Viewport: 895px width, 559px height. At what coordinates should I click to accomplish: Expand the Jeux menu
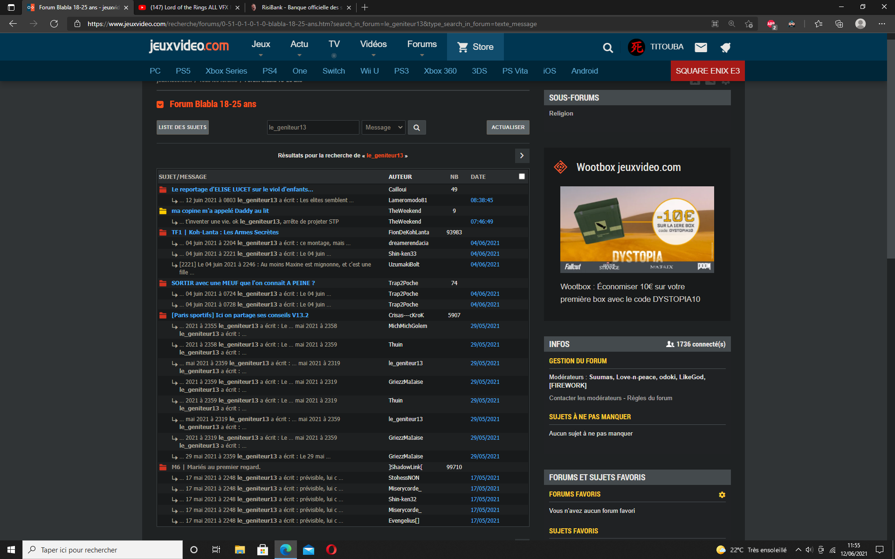pyautogui.click(x=261, y=45)
